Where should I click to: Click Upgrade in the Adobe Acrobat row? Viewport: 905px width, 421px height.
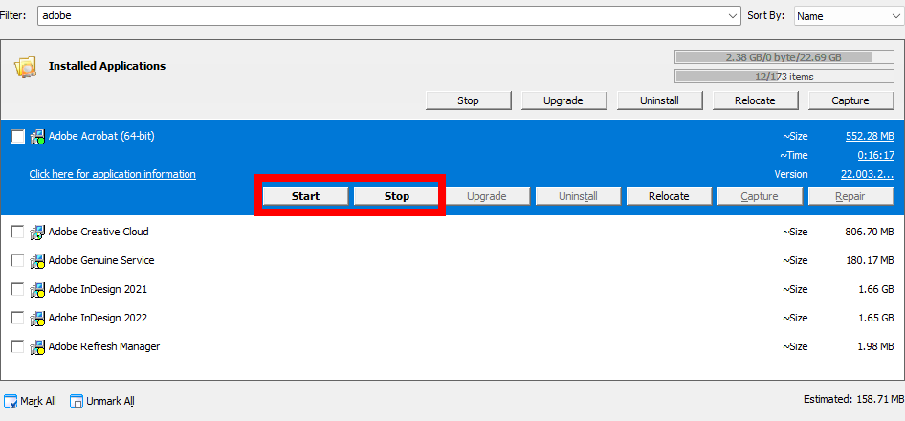pyautogui.click(x=487, y=196)
